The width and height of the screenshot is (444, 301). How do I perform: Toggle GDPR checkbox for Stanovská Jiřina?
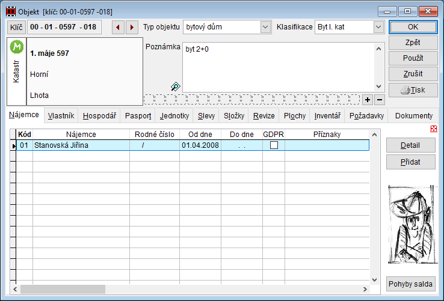point(274,145)
